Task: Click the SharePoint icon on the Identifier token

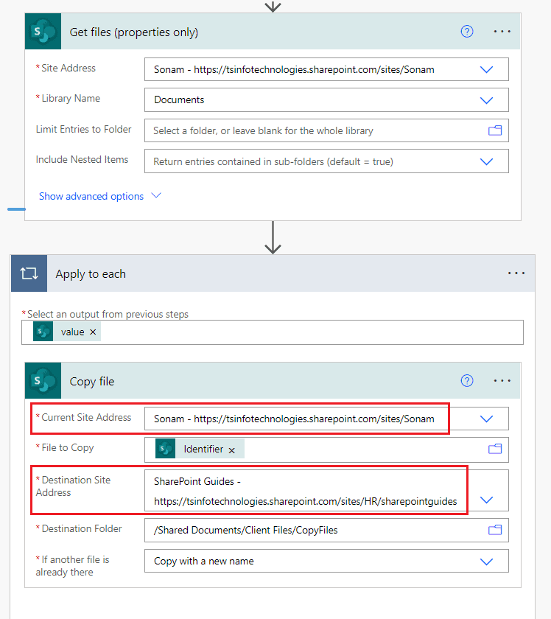Action: pyautogui.click(x=166, y=449)
